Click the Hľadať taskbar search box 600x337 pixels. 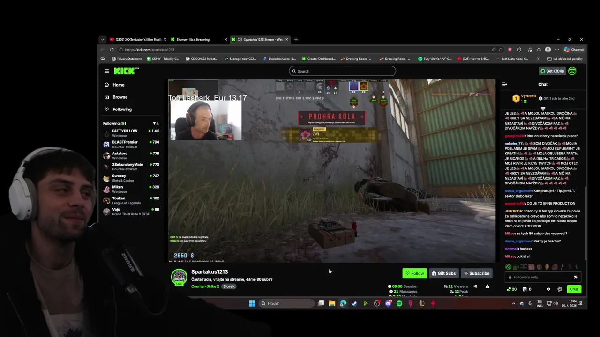[x=287, y=303]
